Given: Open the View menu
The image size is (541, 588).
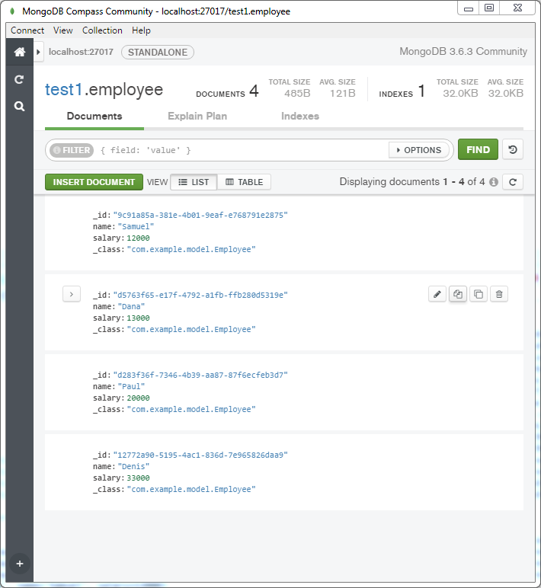Looking at the screenshot, I should 63,30.
